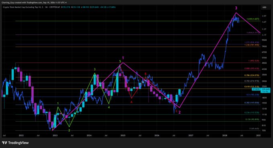
Task: Select the 1.236 Fibonacci level label
Action: point(252,45)
